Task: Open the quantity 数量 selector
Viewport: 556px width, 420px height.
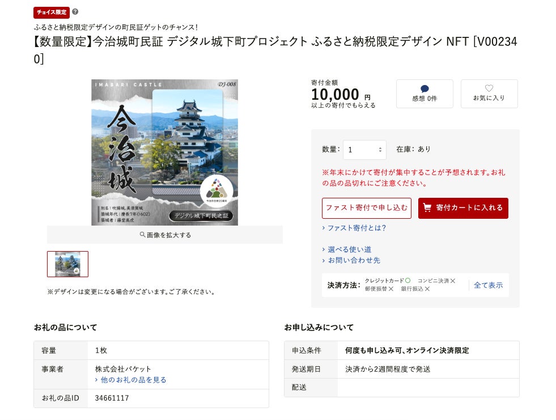Action: pos(364,150)
